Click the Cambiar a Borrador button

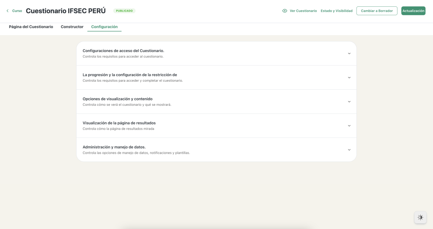click(x=377, y=11)
